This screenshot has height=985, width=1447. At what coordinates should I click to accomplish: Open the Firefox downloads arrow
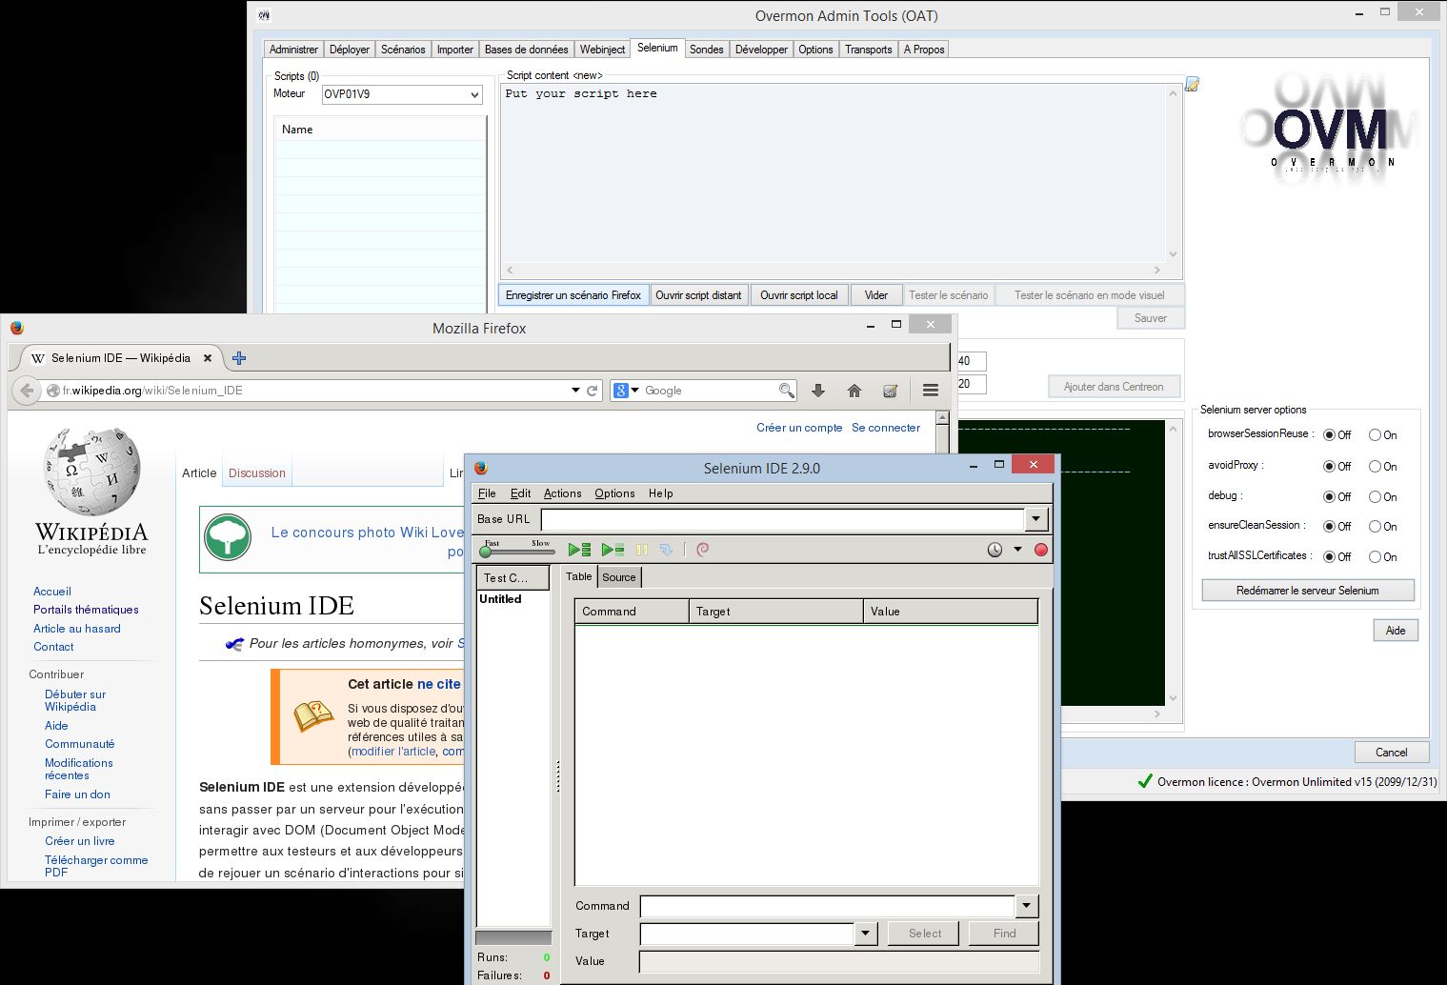pyautogui.click(x=818, y=391)
